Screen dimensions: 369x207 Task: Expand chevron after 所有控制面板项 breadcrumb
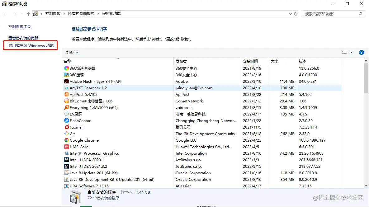[x=98, y=14]
